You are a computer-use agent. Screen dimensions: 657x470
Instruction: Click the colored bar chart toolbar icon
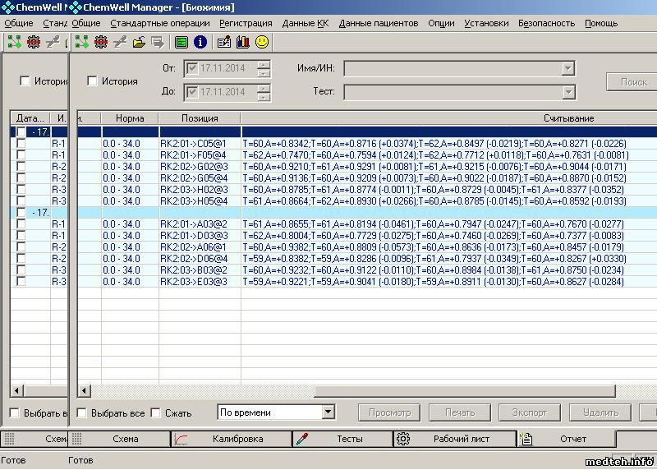point(242,41)
